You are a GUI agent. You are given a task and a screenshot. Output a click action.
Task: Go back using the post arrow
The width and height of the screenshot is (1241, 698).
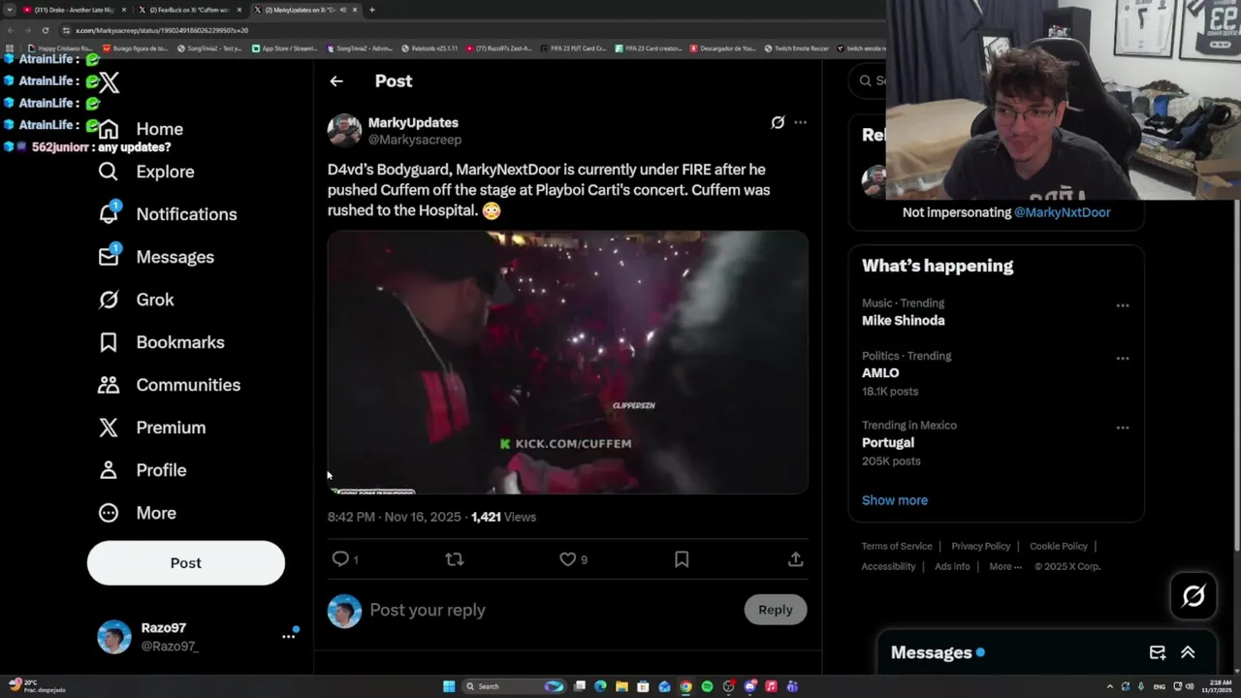pos(336,81)
